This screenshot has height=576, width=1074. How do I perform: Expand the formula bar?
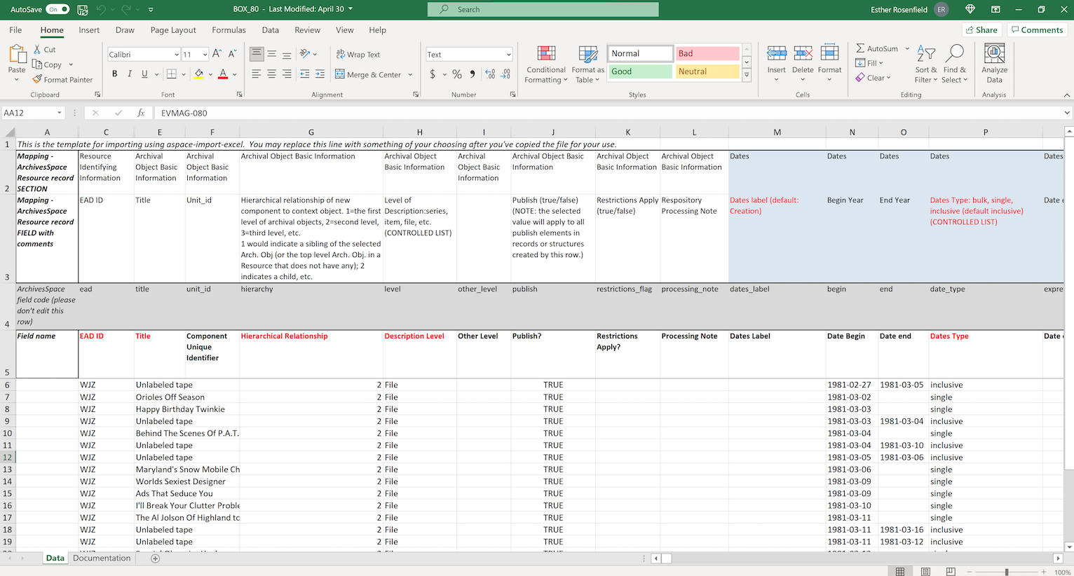[1066, 113]
